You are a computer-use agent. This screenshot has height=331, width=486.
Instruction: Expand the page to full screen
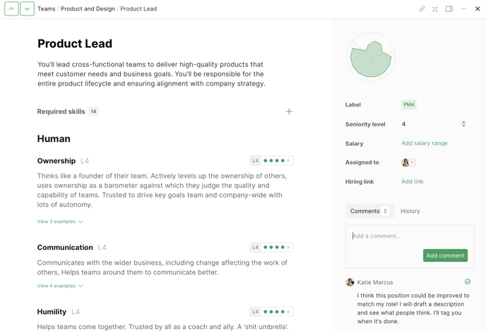tap(435, 9)
